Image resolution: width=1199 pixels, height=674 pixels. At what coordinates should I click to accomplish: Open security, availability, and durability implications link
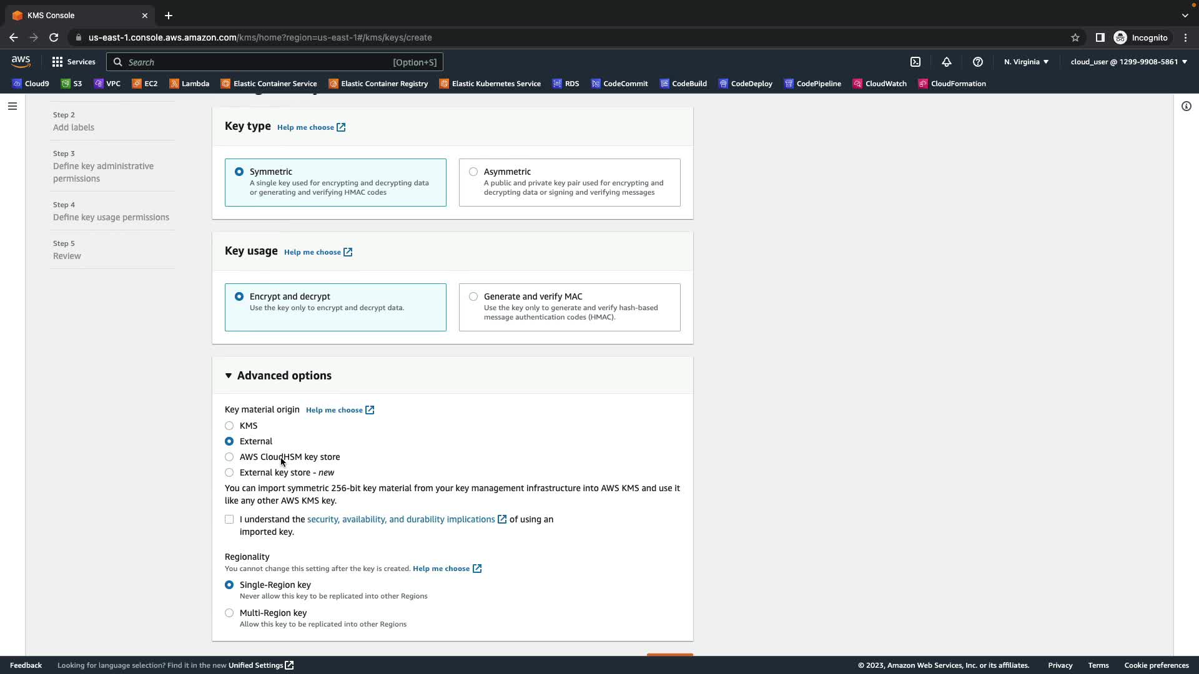tap(401, 519)
